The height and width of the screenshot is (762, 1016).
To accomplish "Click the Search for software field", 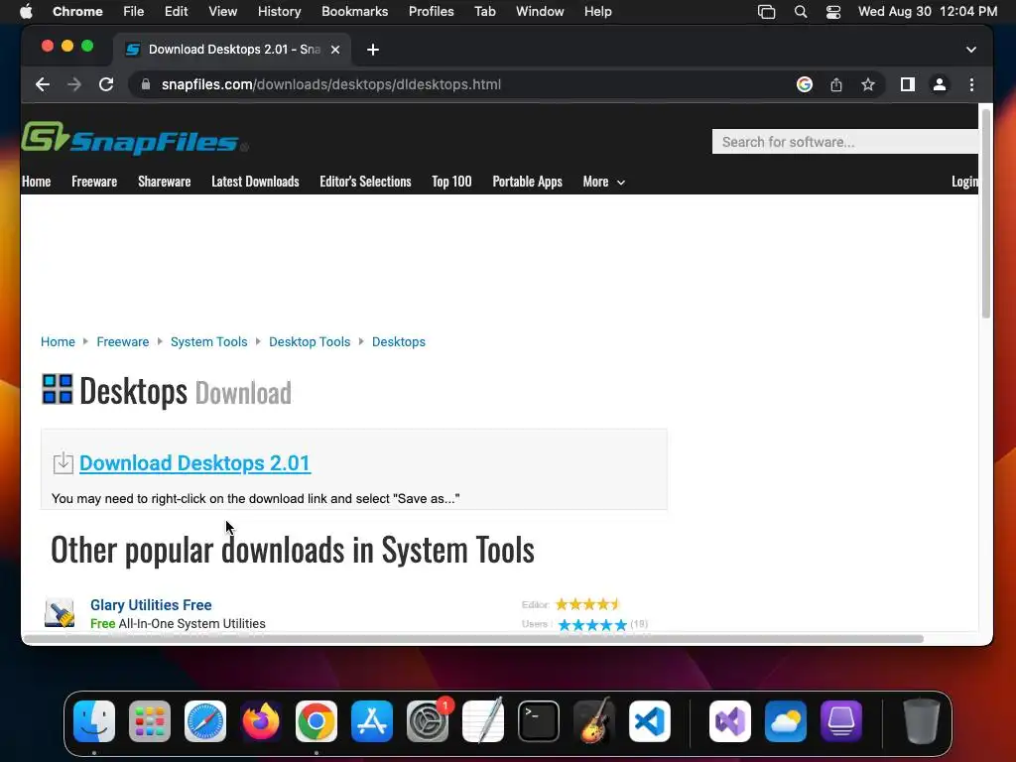I will click(x=845, y=142).
